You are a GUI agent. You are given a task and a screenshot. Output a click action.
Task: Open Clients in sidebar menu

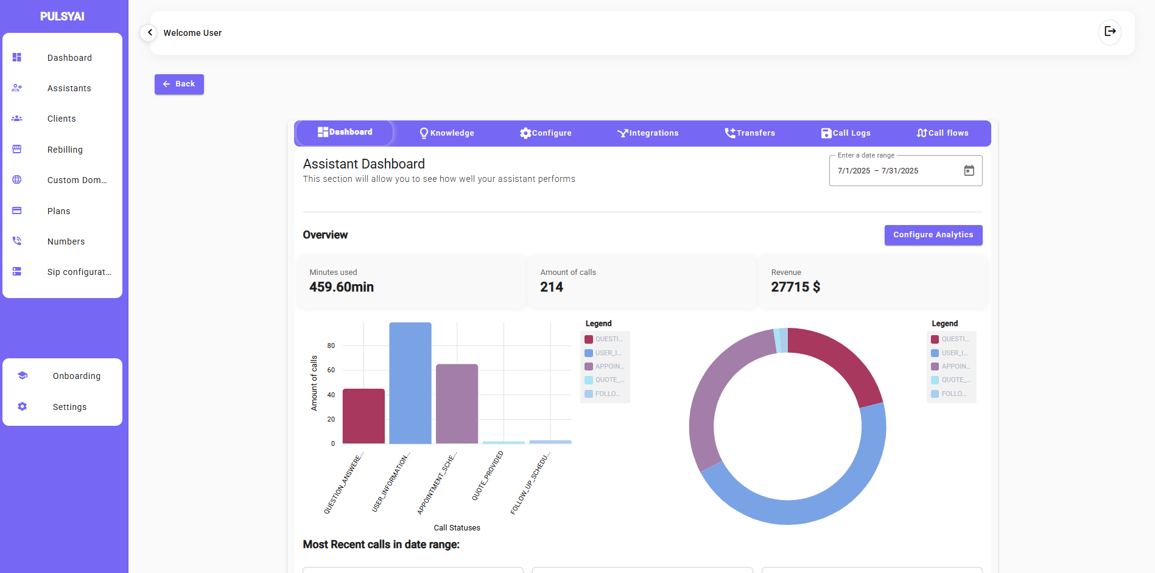(x=62, y=119)
